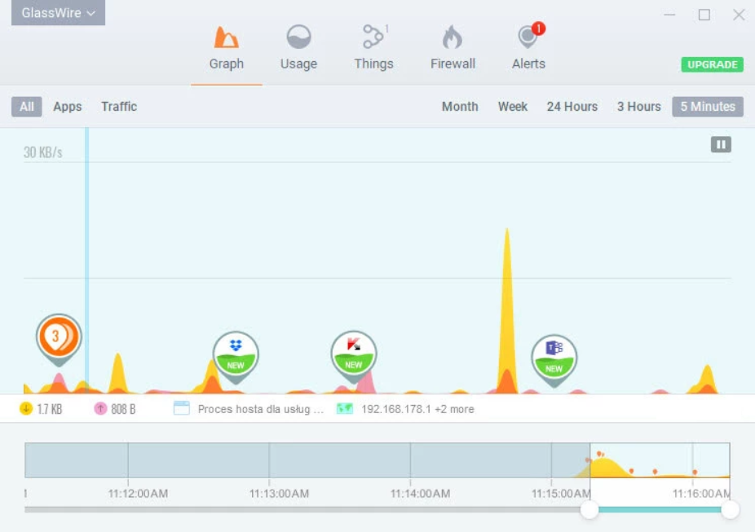755x532 pixels.
Task: Open the Usage view icon
Action: point(298,38)
